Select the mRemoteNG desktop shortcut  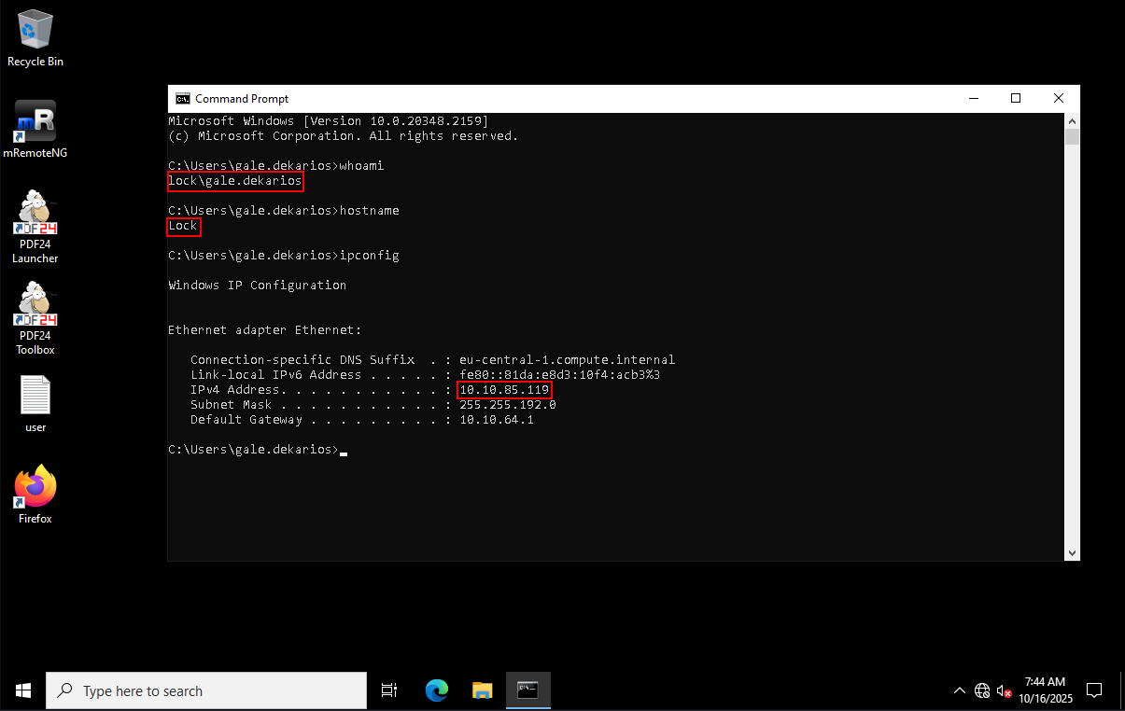35,129
